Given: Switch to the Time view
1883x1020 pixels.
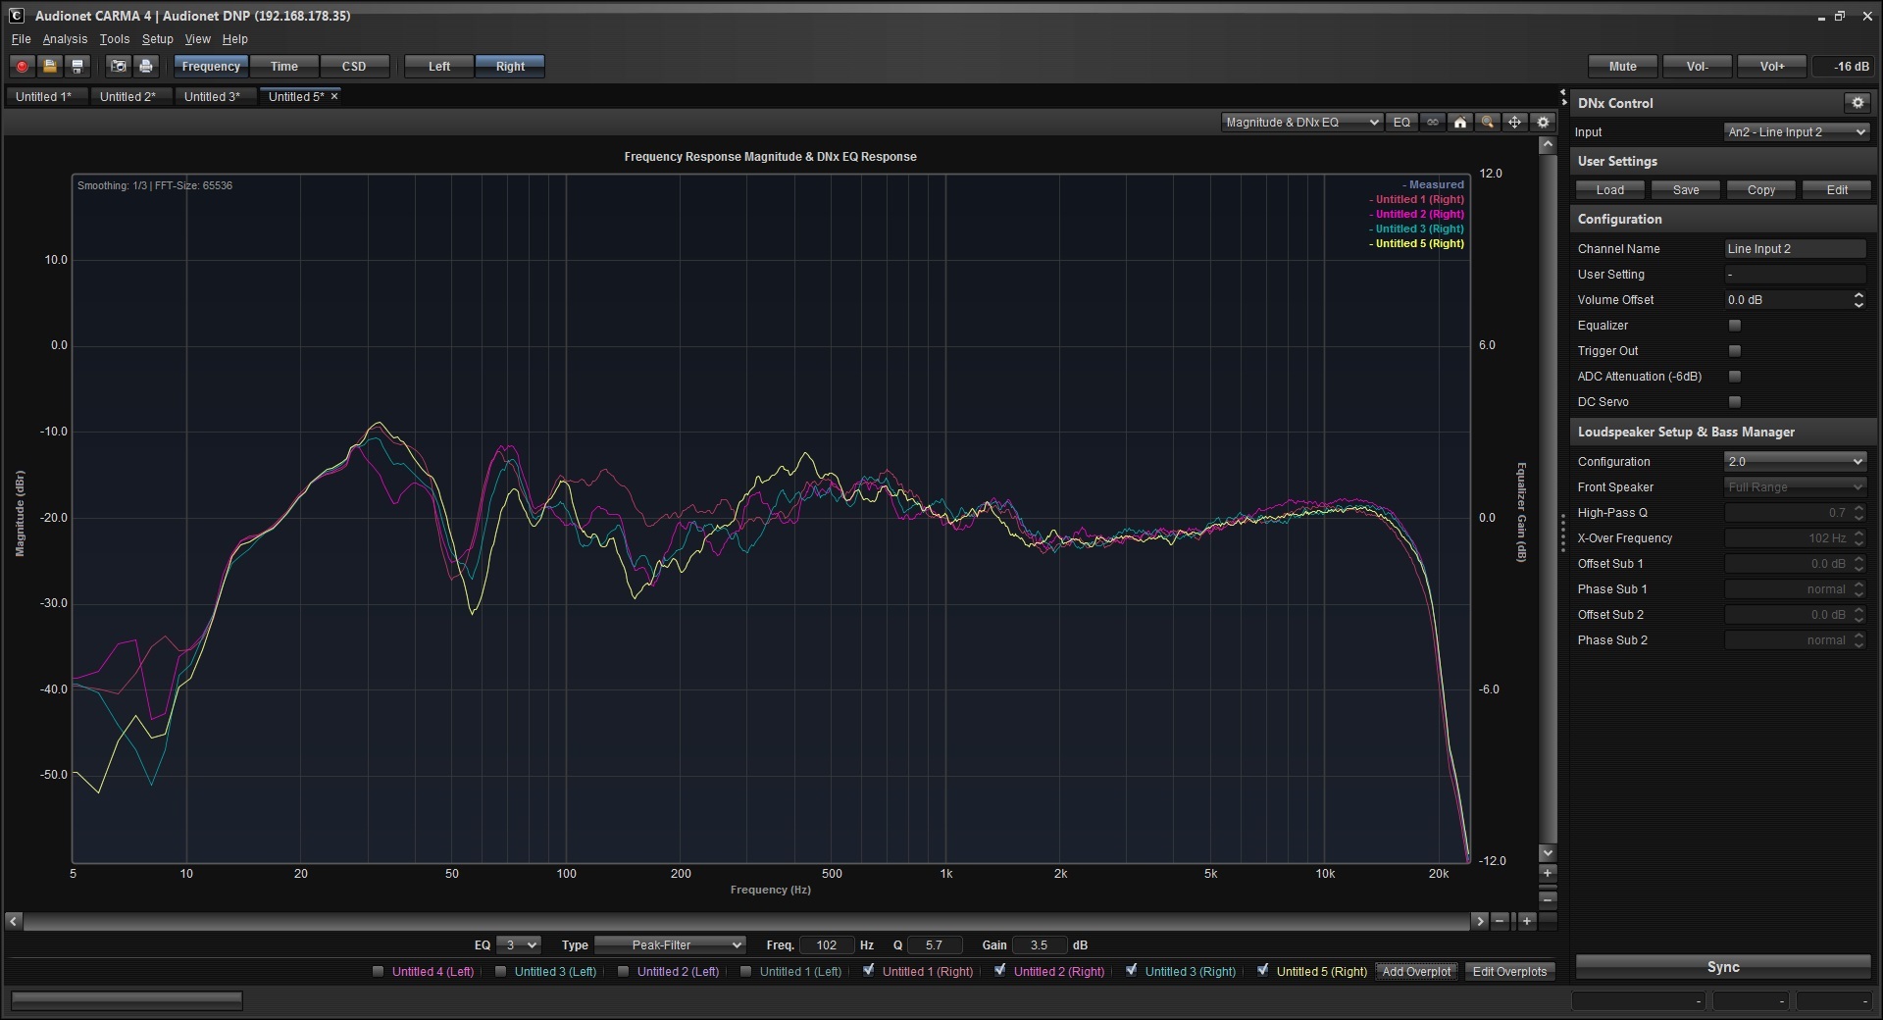Looking at the screenshot, I should (284, 67).
